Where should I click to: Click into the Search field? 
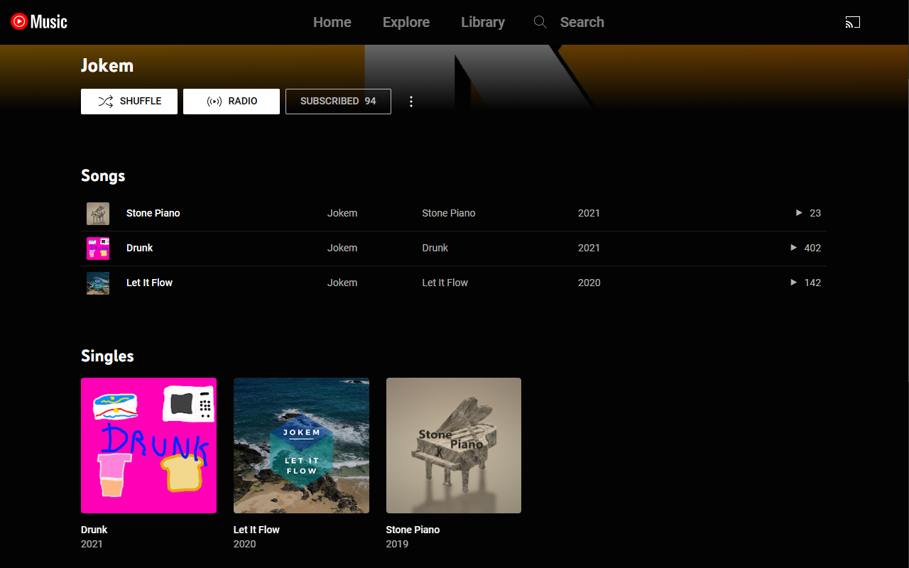click(582, 22)
